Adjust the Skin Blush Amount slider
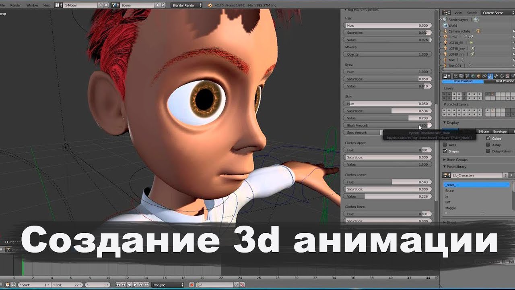The image size is (515, 290). click(x=387, y=125)
